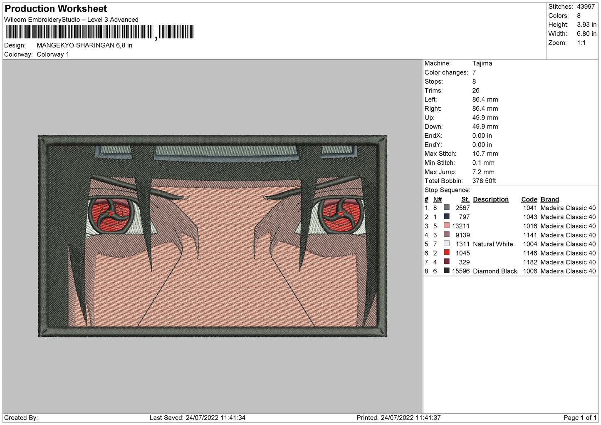Click the EndX value '0.00 in'
This screenshot has height=425, width=601.
482,136
